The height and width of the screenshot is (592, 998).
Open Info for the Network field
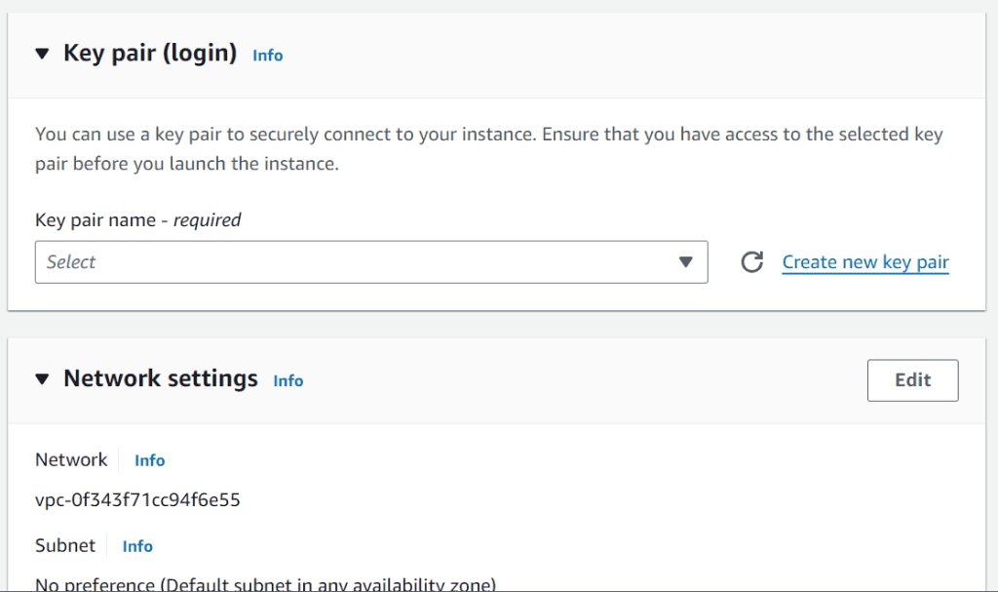point(149,459)
